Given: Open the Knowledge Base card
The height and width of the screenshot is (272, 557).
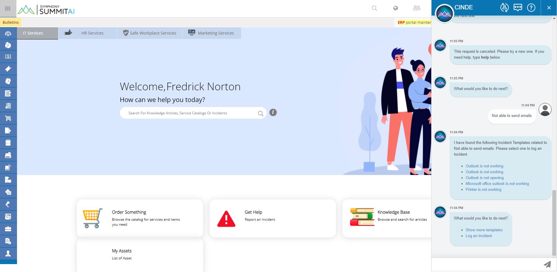Looking at the screenshot, I should coord(387,218).
